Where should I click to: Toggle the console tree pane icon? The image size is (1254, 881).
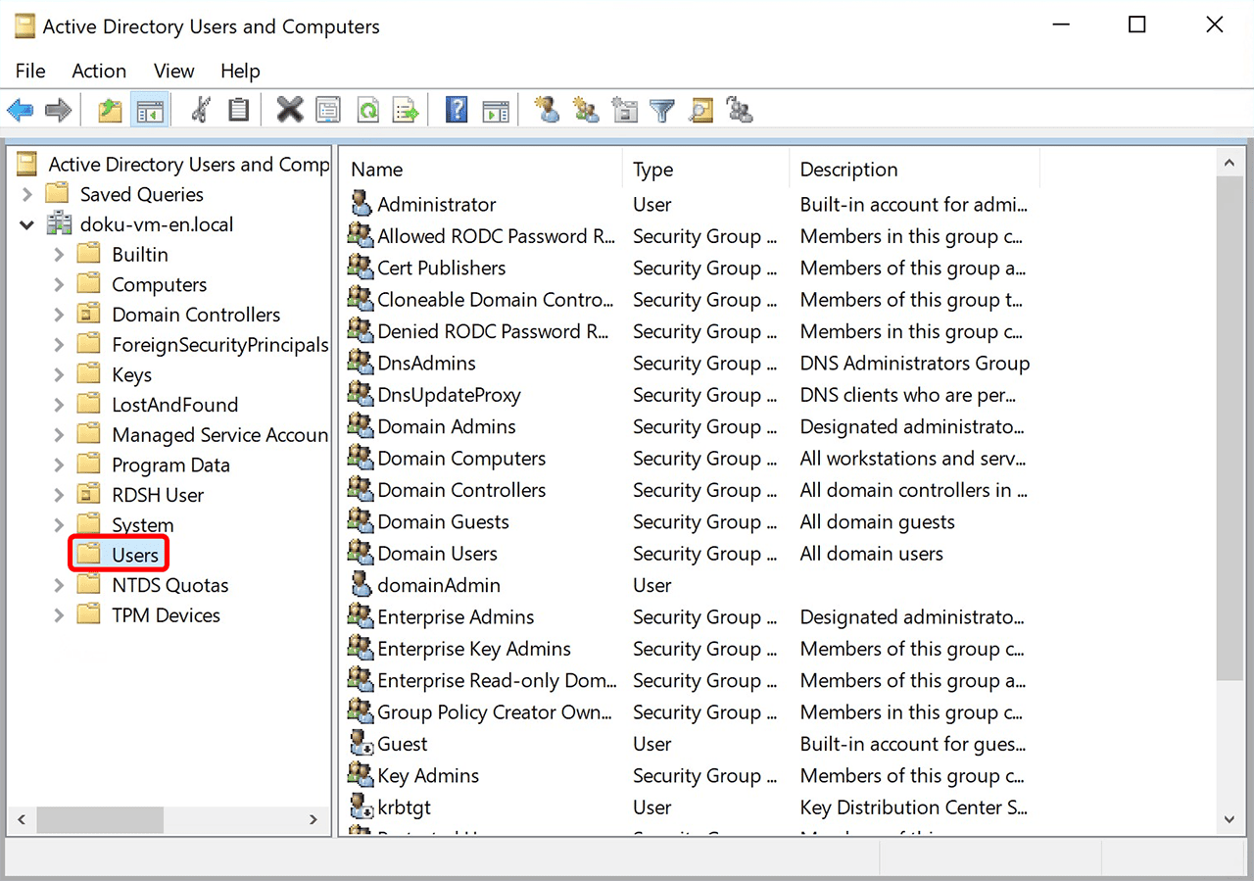[149, 111]
